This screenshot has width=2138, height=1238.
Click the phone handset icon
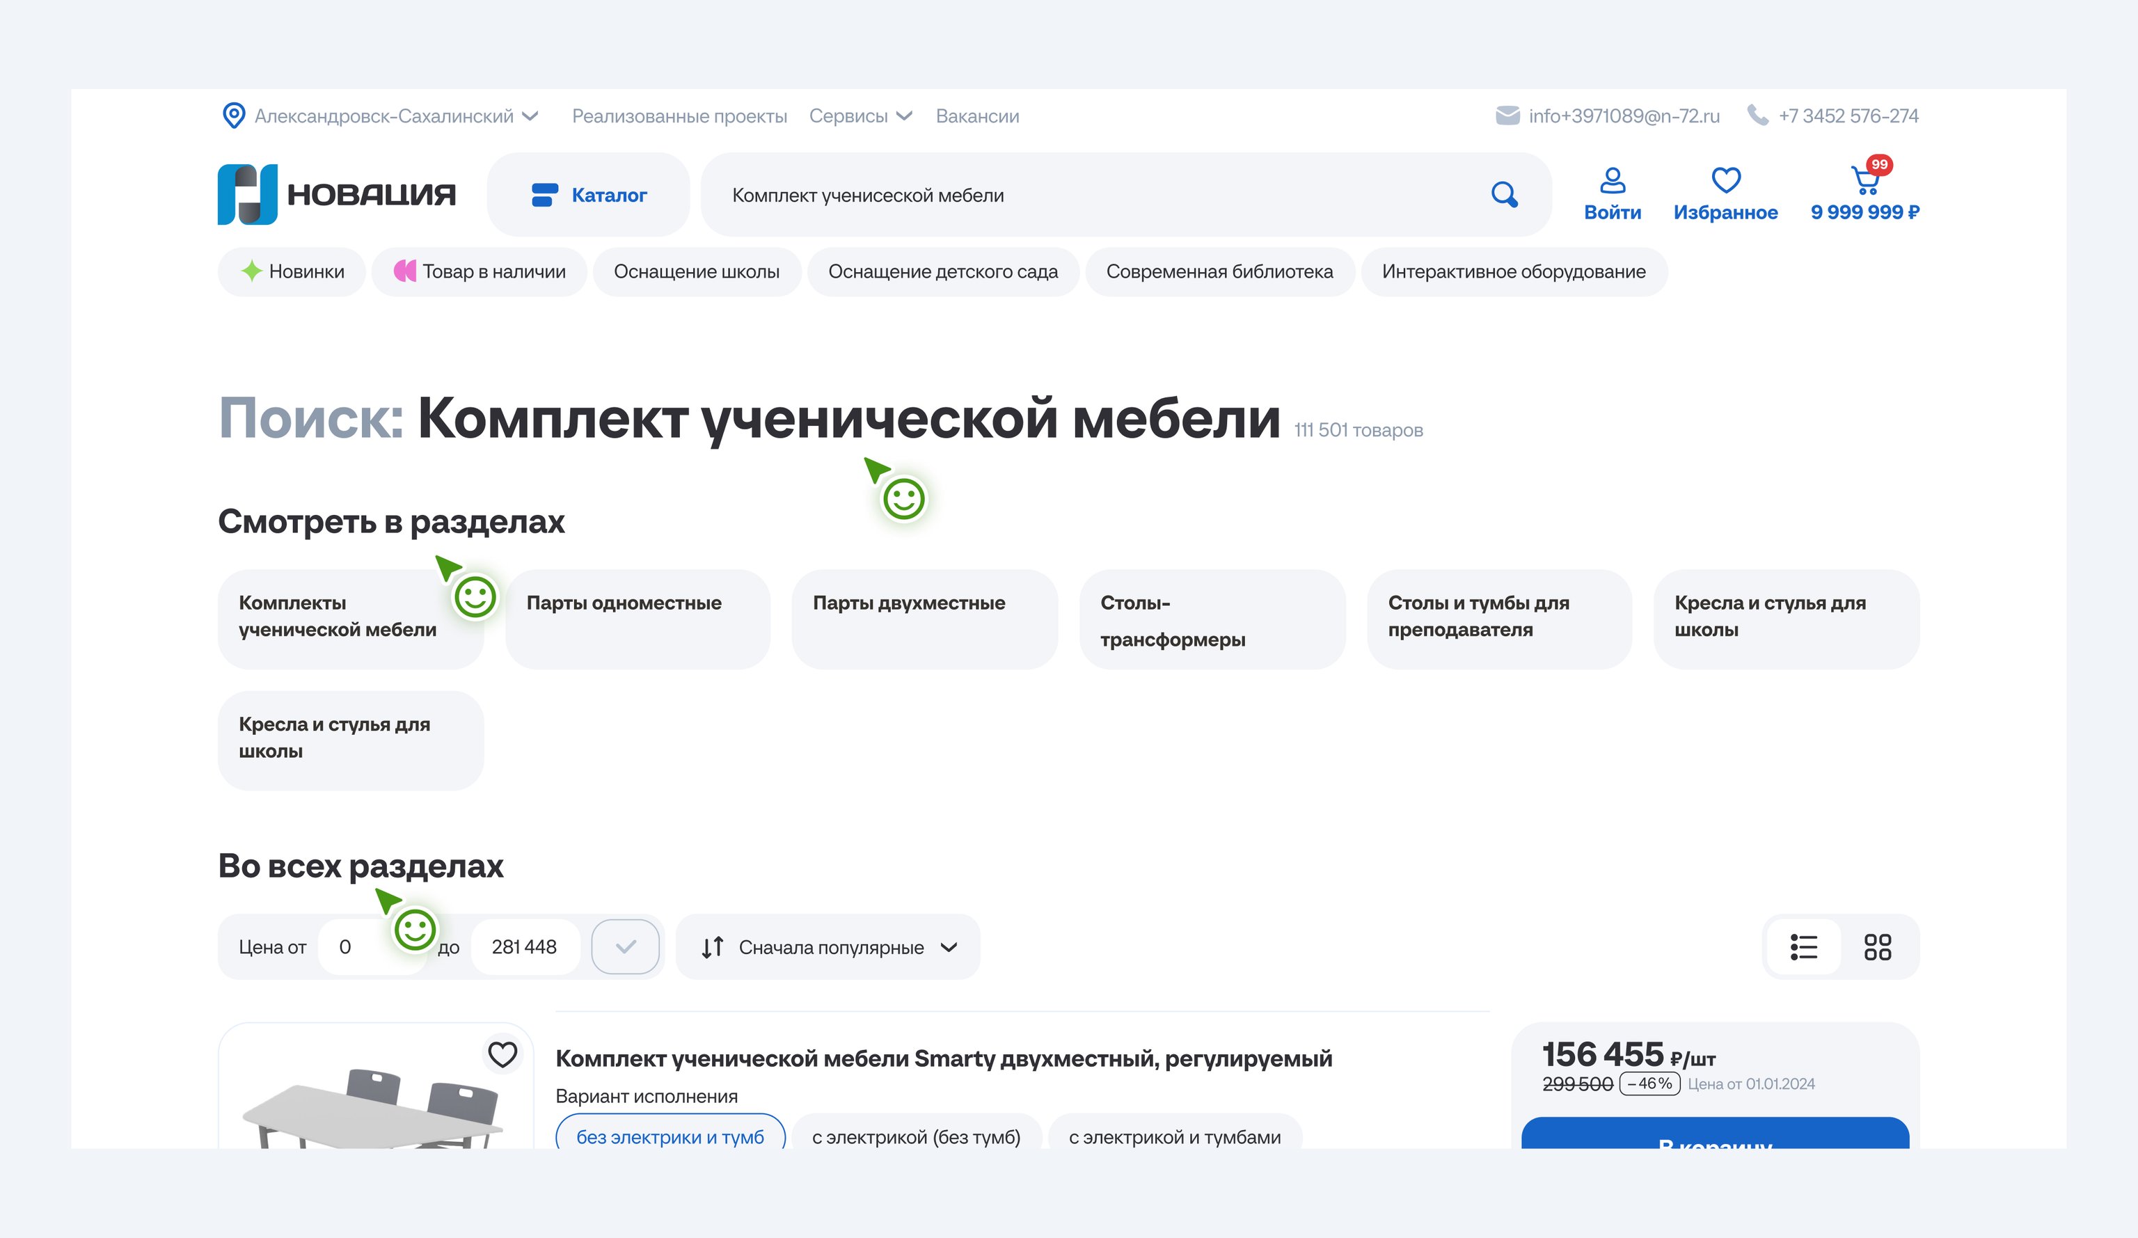[x=1757, y=116]
